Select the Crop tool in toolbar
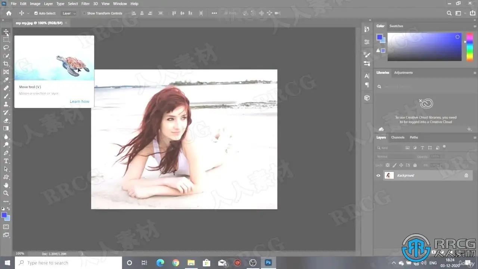The image size is (478, 269). (6, 64)
